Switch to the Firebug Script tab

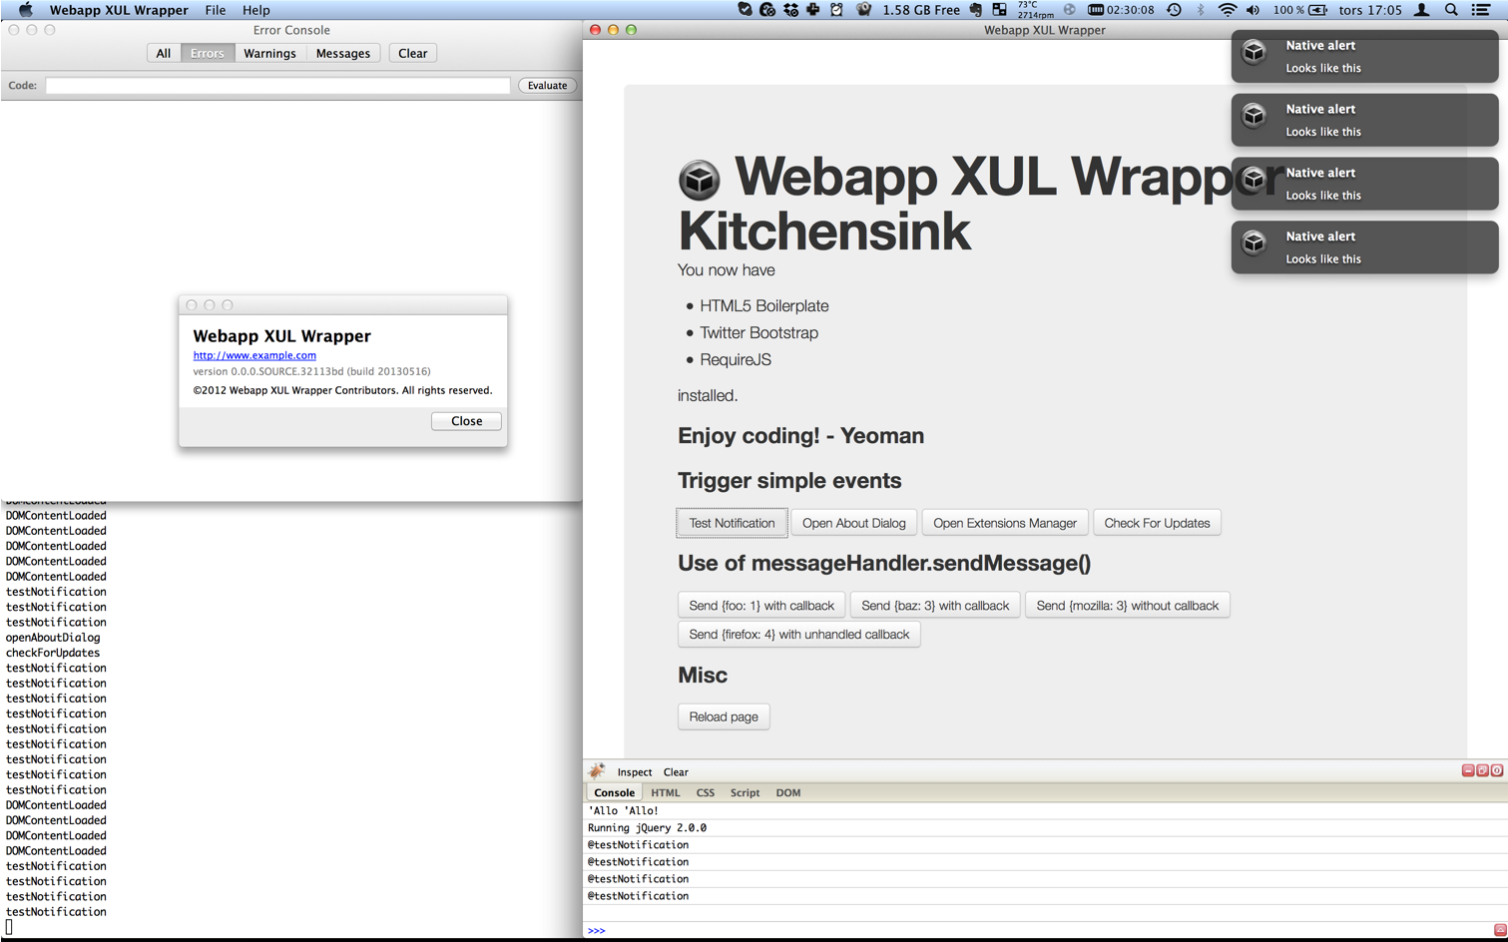click(x=746, y=793)
